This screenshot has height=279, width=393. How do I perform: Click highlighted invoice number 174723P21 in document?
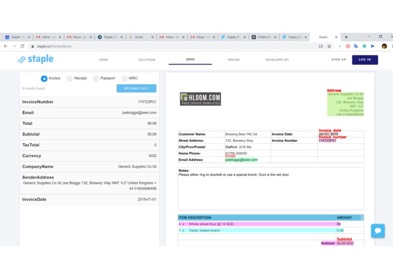pyautogui.click(x=327, y=141)
